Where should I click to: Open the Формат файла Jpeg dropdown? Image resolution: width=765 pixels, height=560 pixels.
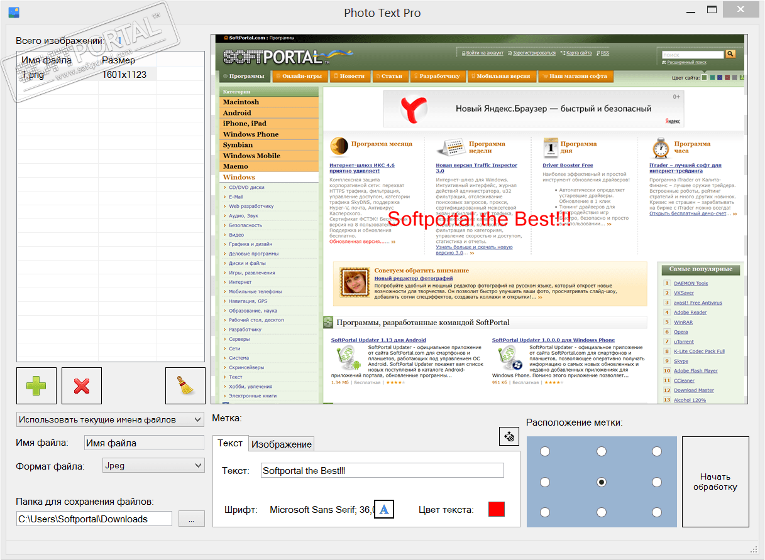pyautogui.click(x=153, y=465)
